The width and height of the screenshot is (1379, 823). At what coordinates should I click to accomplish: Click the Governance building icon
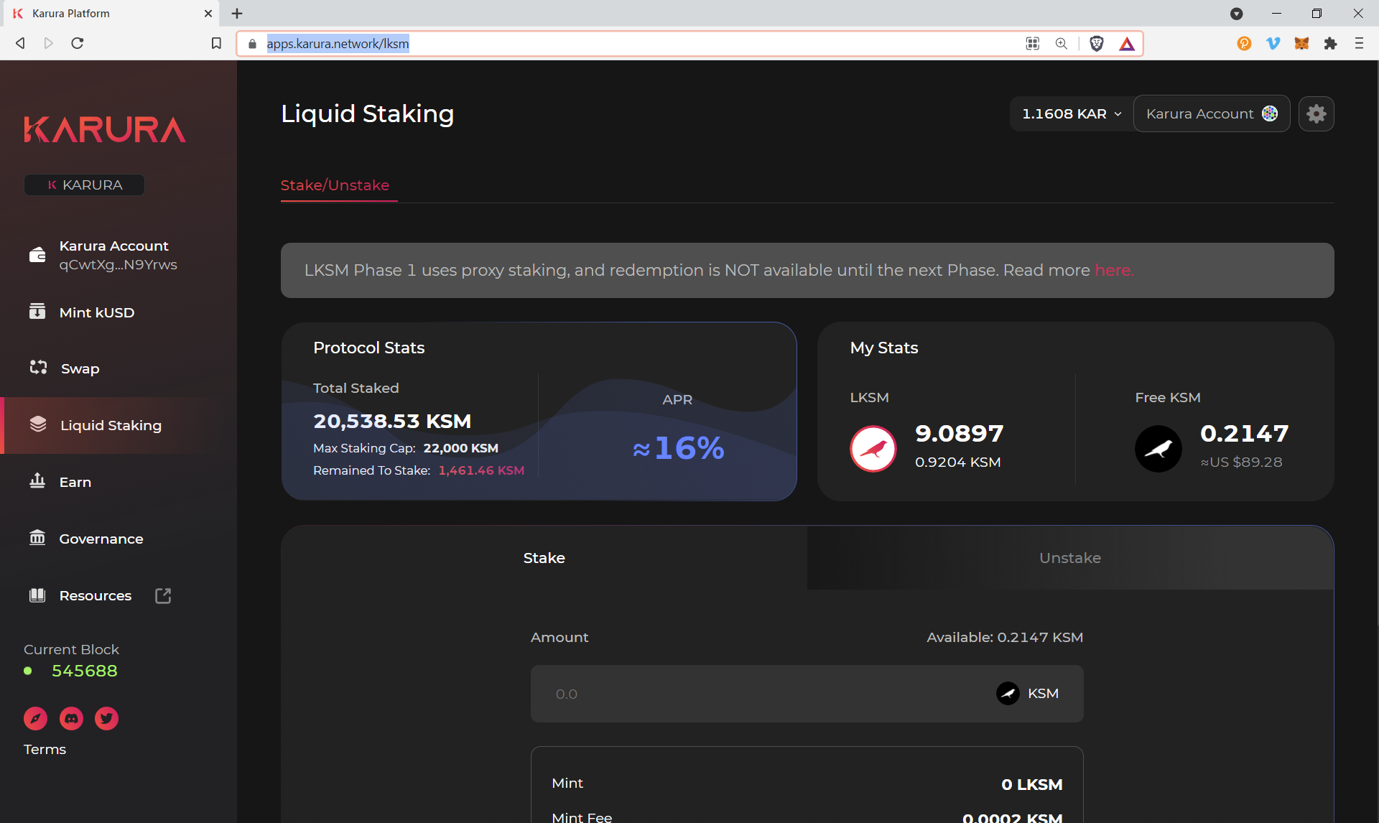click(37, 537)
